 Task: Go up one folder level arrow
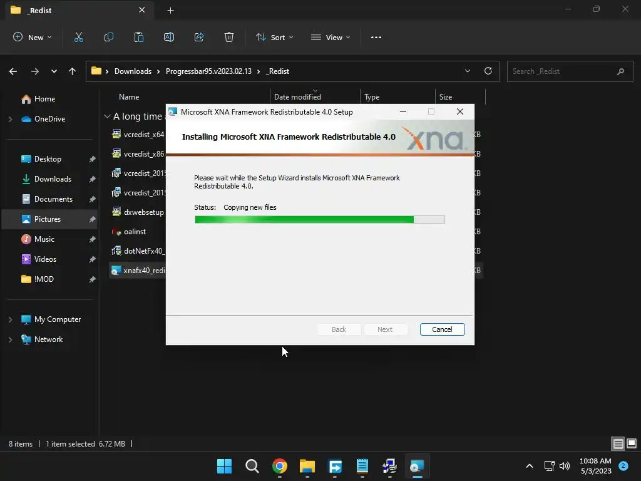tap(73, 71)
